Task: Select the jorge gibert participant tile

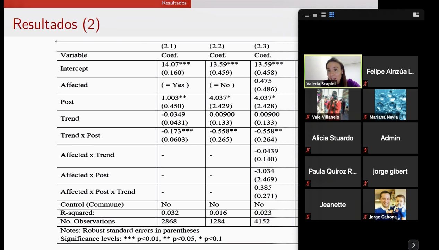Action: tap(390, 171)
